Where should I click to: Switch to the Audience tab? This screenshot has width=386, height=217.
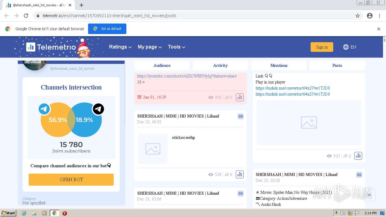[x=162, y=65]
